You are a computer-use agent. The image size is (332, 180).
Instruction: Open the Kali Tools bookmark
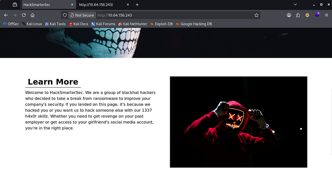(55, 24)
